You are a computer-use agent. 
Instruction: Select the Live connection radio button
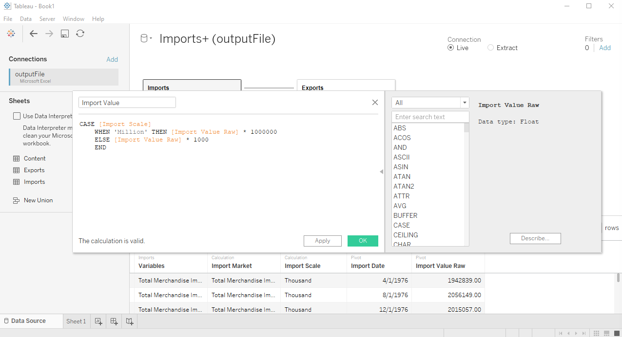(x=450, y=48)
